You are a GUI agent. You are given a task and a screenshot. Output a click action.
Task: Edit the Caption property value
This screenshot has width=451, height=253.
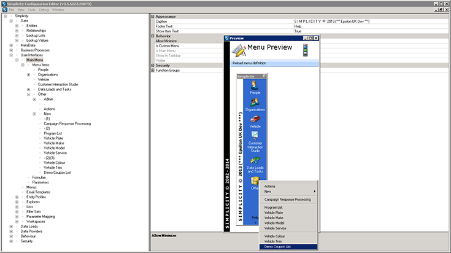click(371, 21)
